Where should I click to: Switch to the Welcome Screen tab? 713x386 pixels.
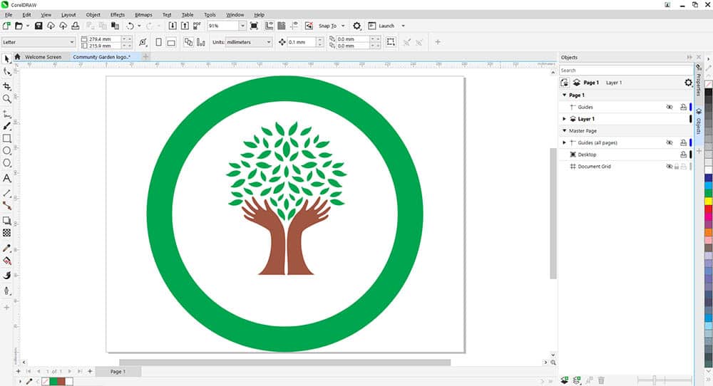click(x=43, y=56)
